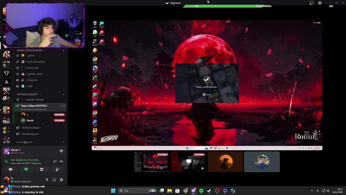Toggle screen sharing button
The image size is (346, 195).
coord(26,169)
